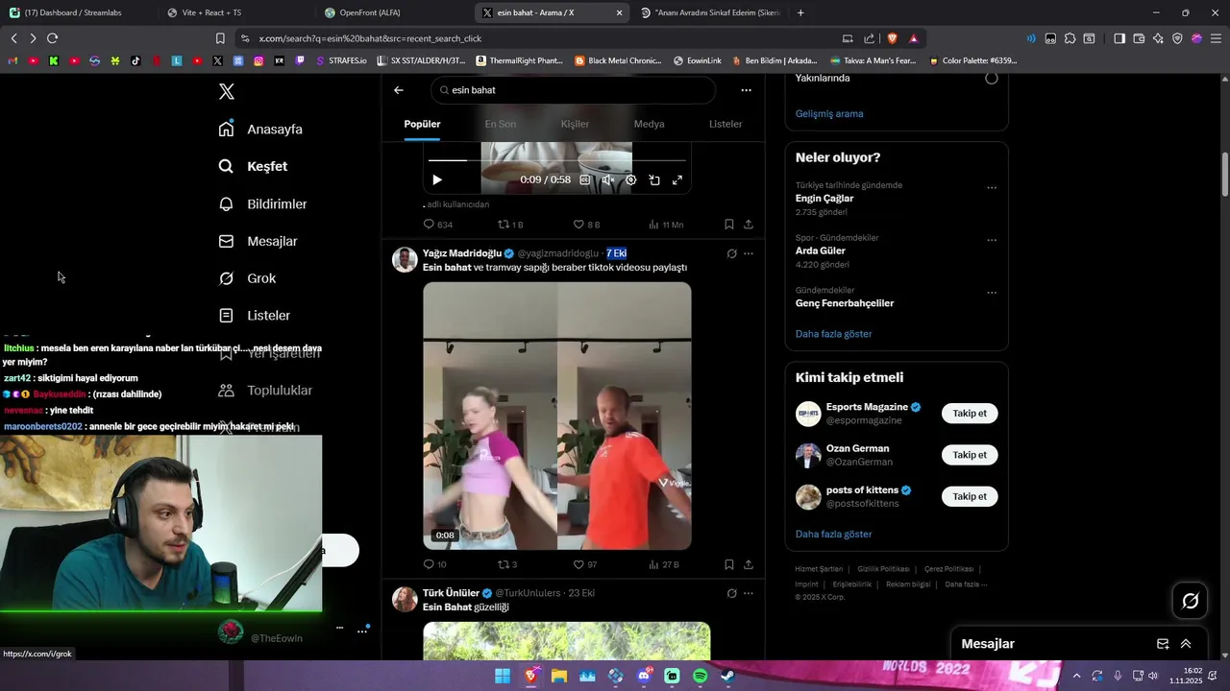This screenshot has width=1230, height=691.
Task: Ask Grok about Yağız Madridoğlu post
Action: 731,254
